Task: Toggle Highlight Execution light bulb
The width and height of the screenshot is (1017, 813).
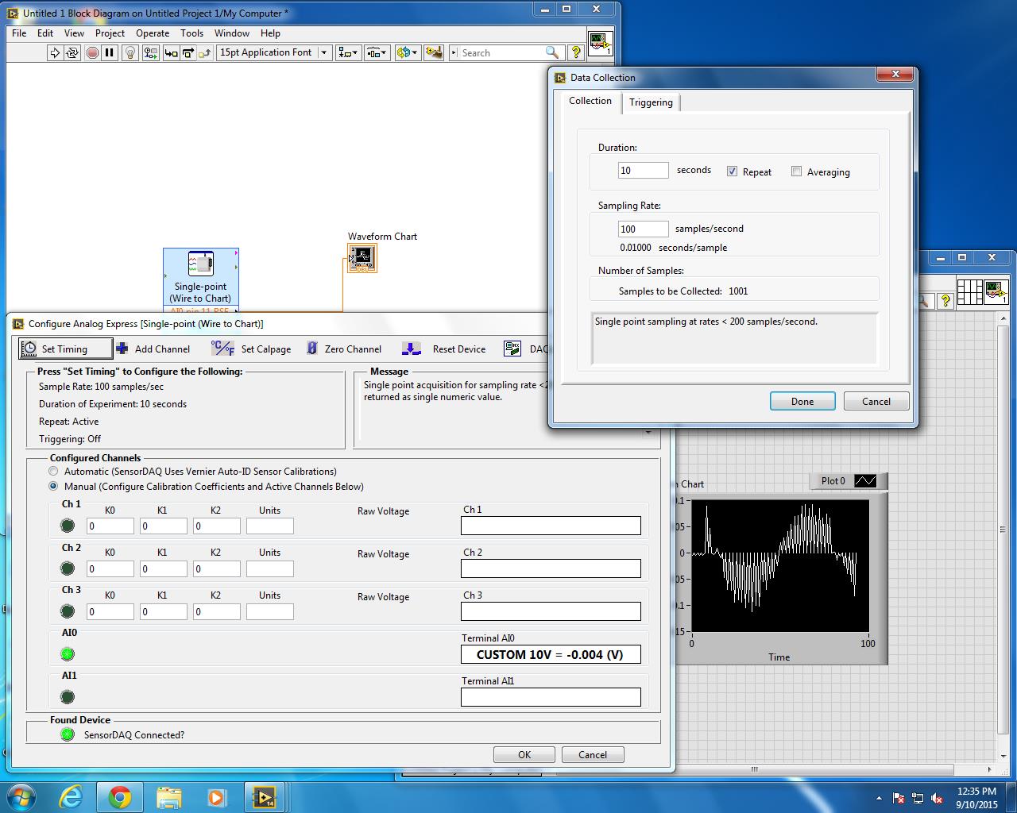Action: point(131,53)
